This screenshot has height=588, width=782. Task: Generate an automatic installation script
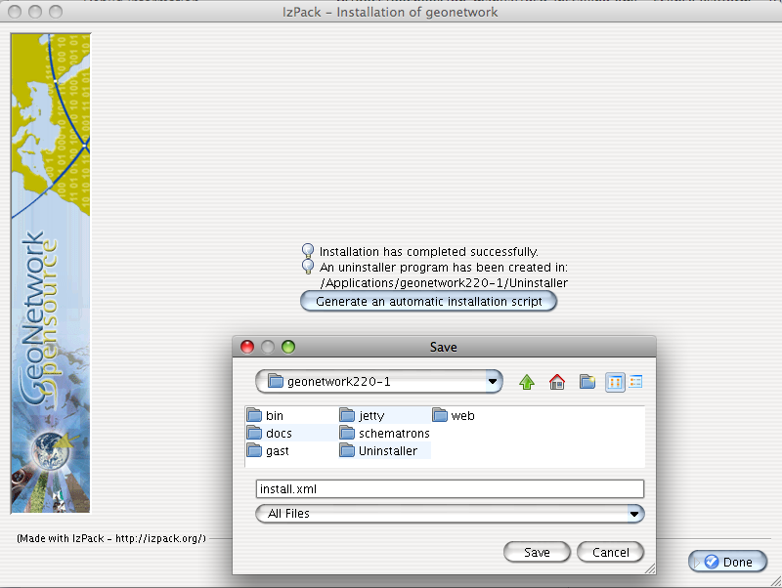pos(428,302)
